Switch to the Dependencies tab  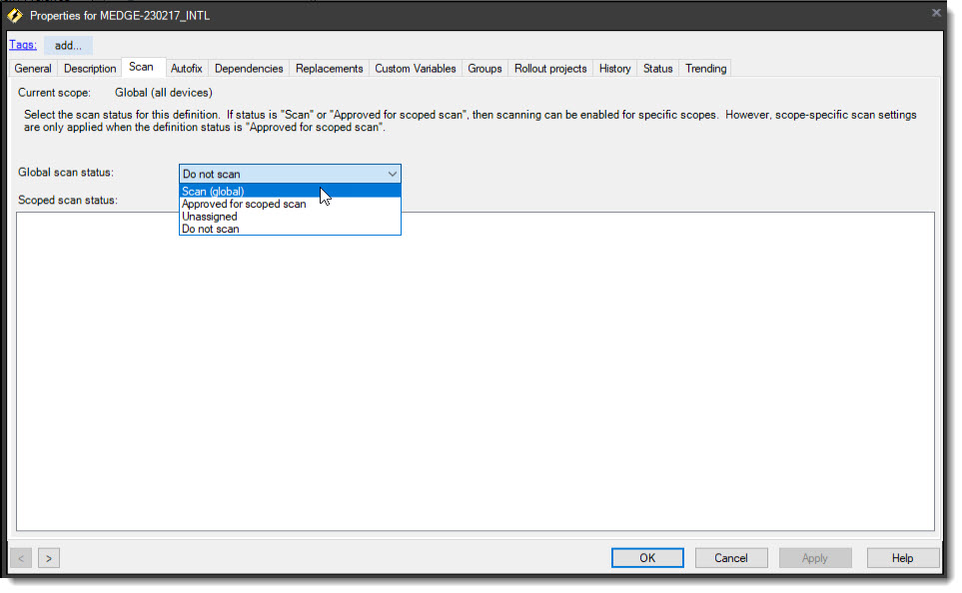[249, 69]
